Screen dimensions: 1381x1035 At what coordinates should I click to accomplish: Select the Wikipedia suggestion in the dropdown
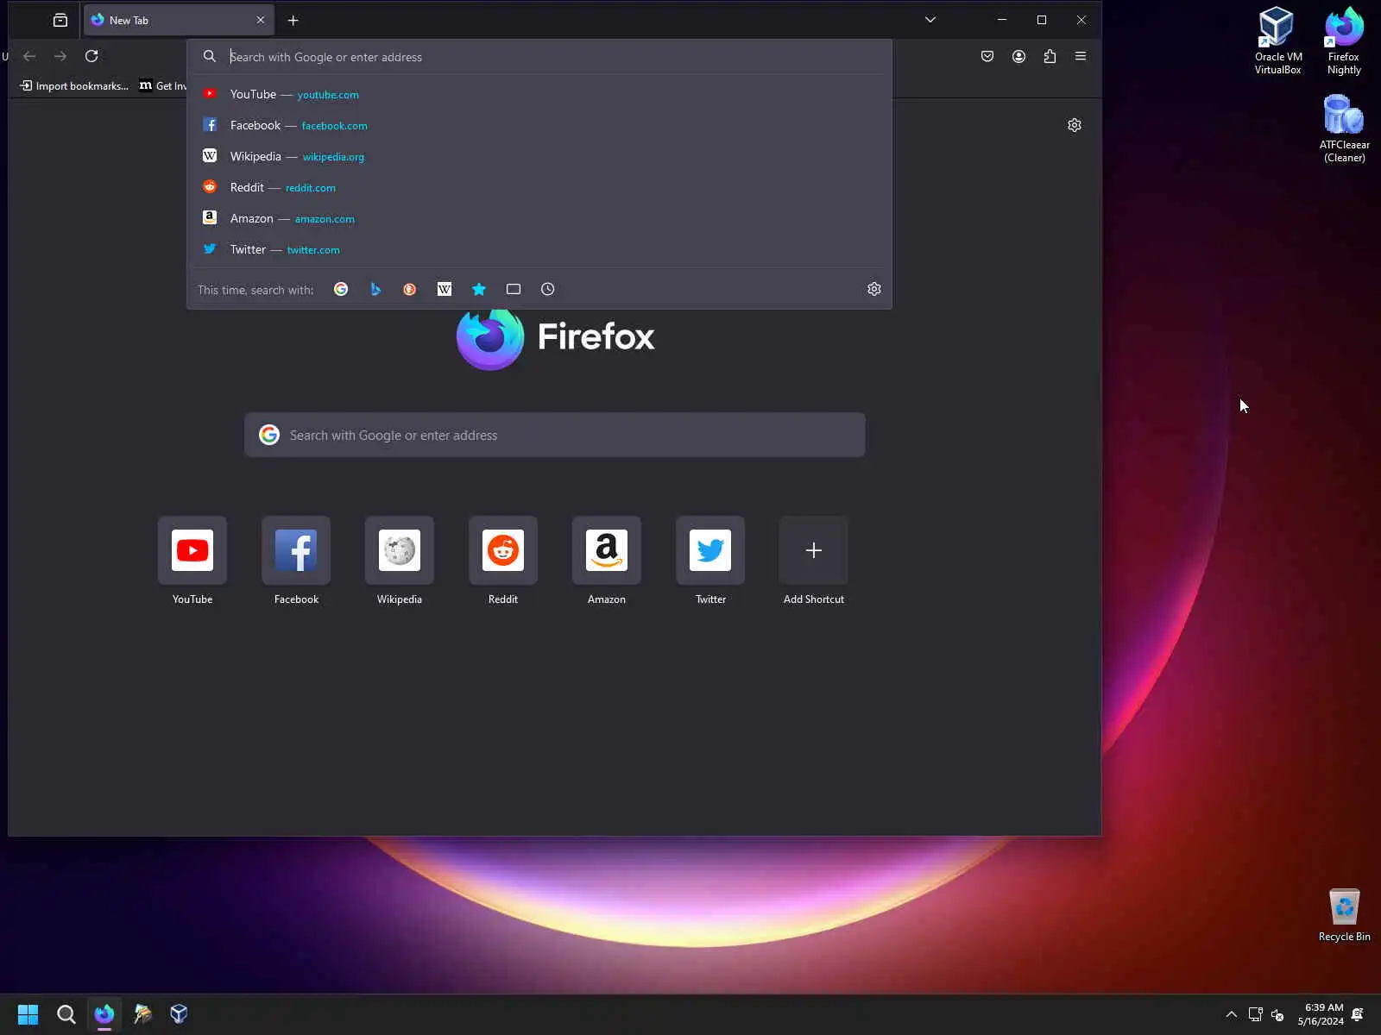point(539,156)
